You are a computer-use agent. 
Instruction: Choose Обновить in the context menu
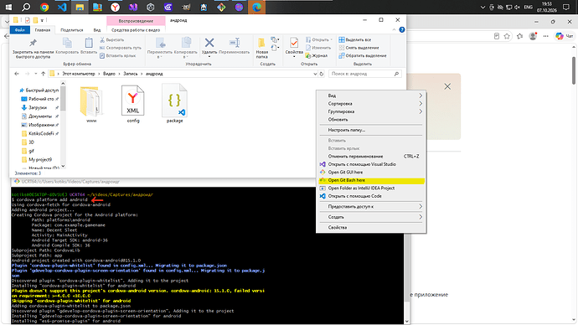[372, 120]
